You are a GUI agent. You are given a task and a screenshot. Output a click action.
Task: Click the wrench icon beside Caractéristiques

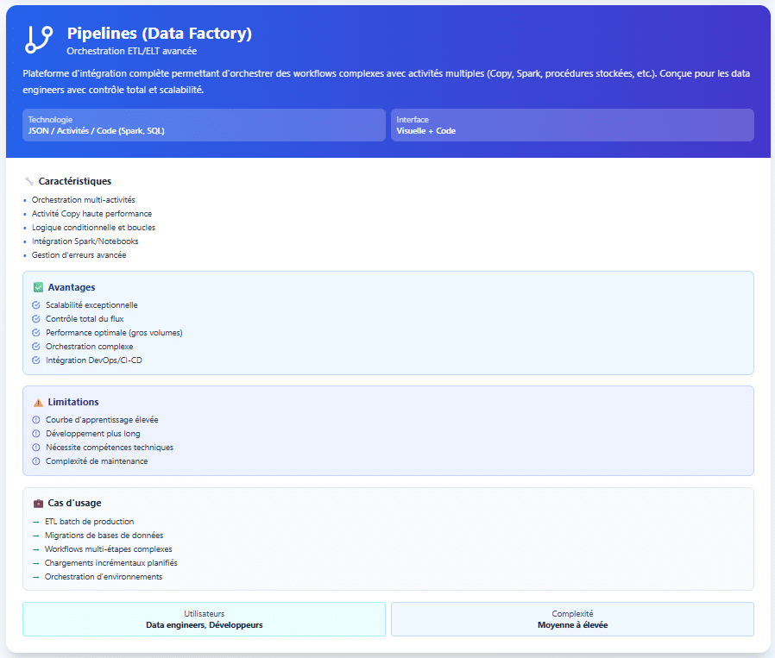point(29,181)
